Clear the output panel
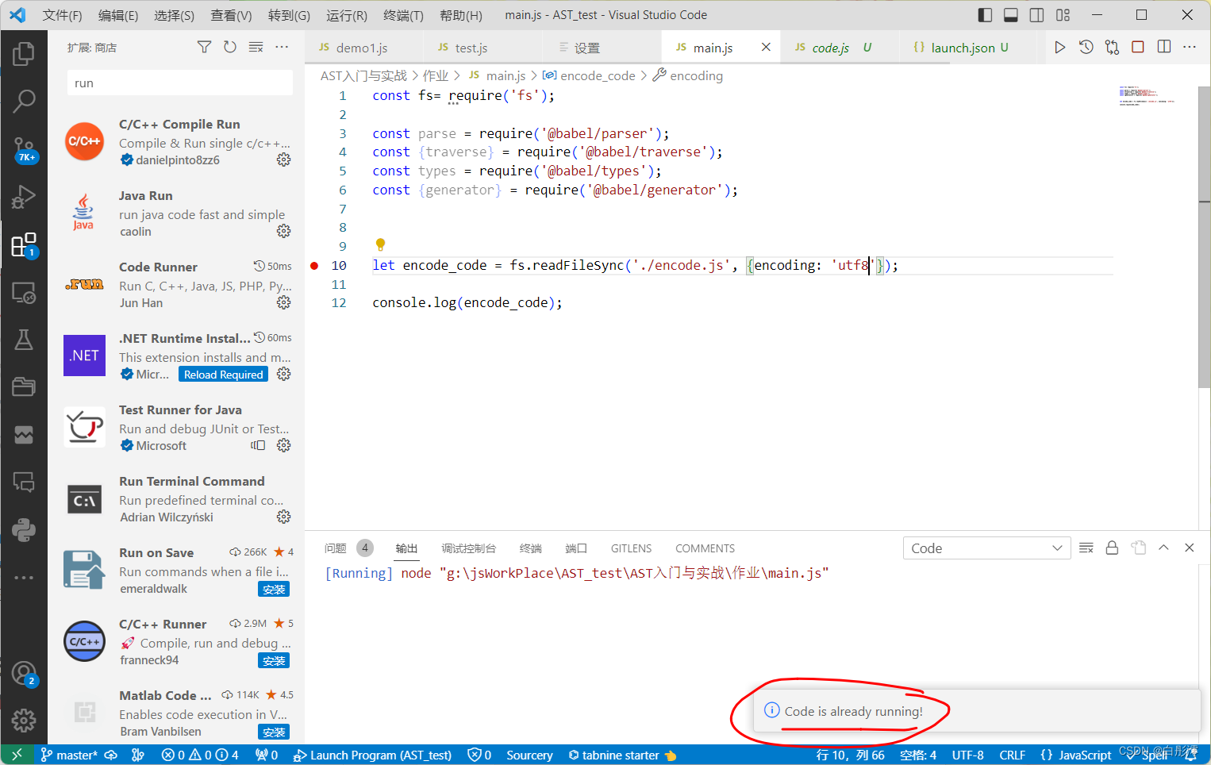1211x765 pixels. 1086,548
